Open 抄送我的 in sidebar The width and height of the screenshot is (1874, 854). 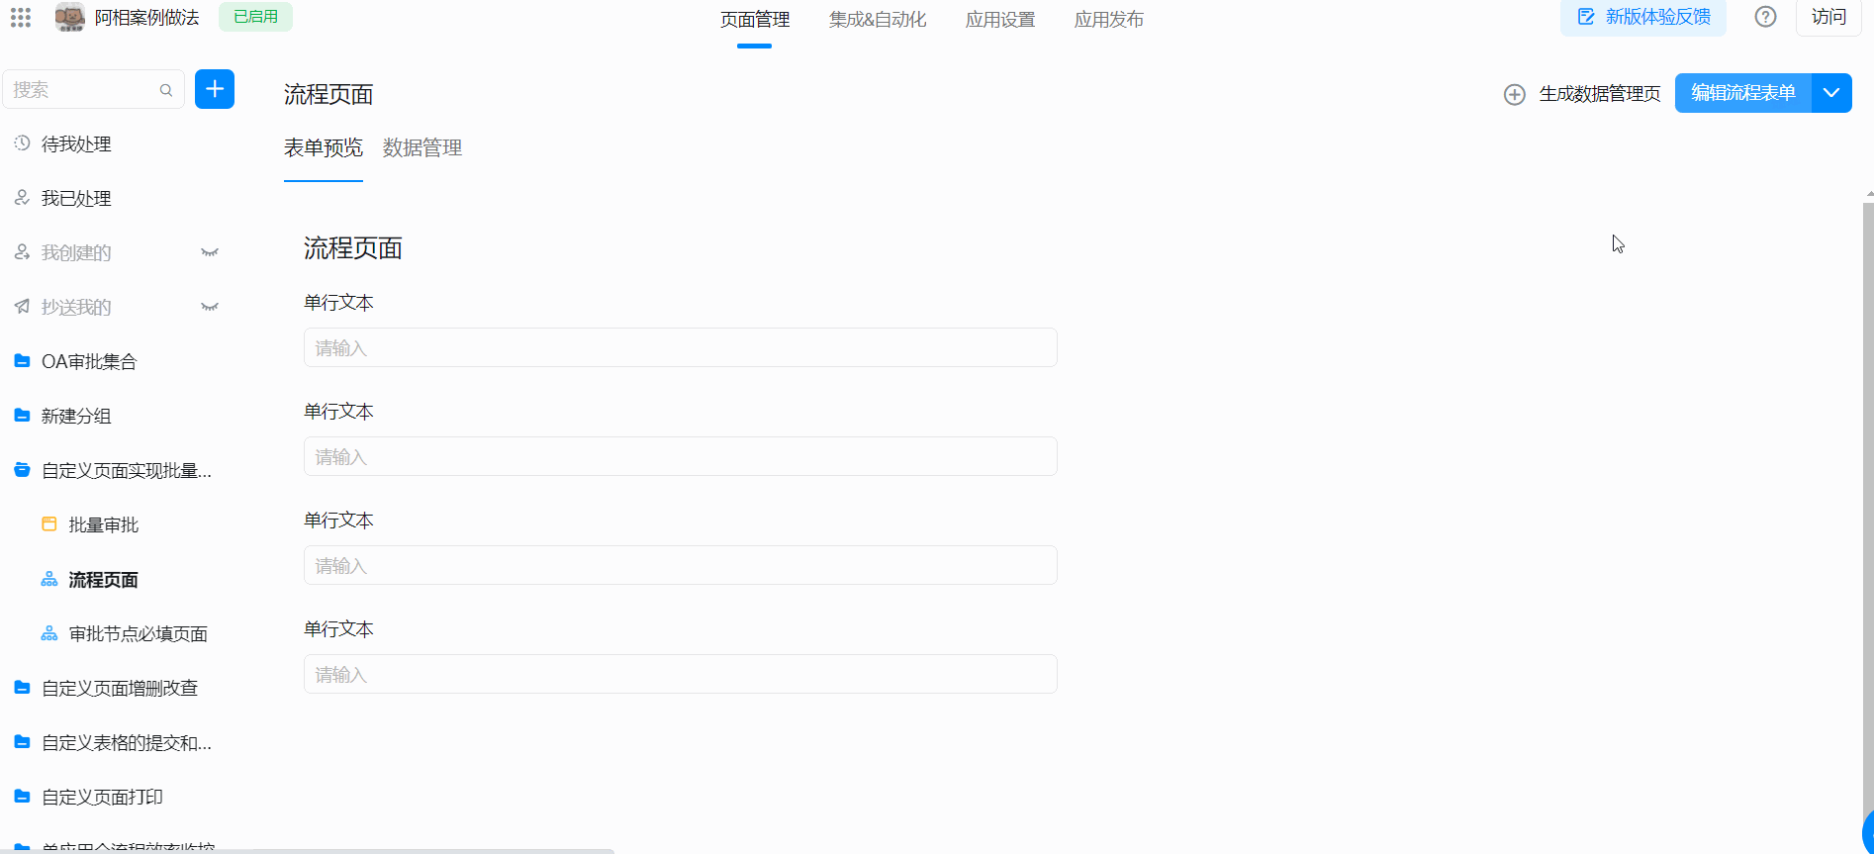(76, 308)
